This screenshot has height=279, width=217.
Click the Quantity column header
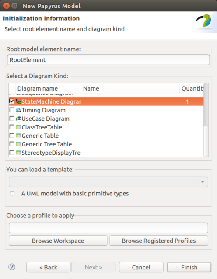[x=192, y=88]
